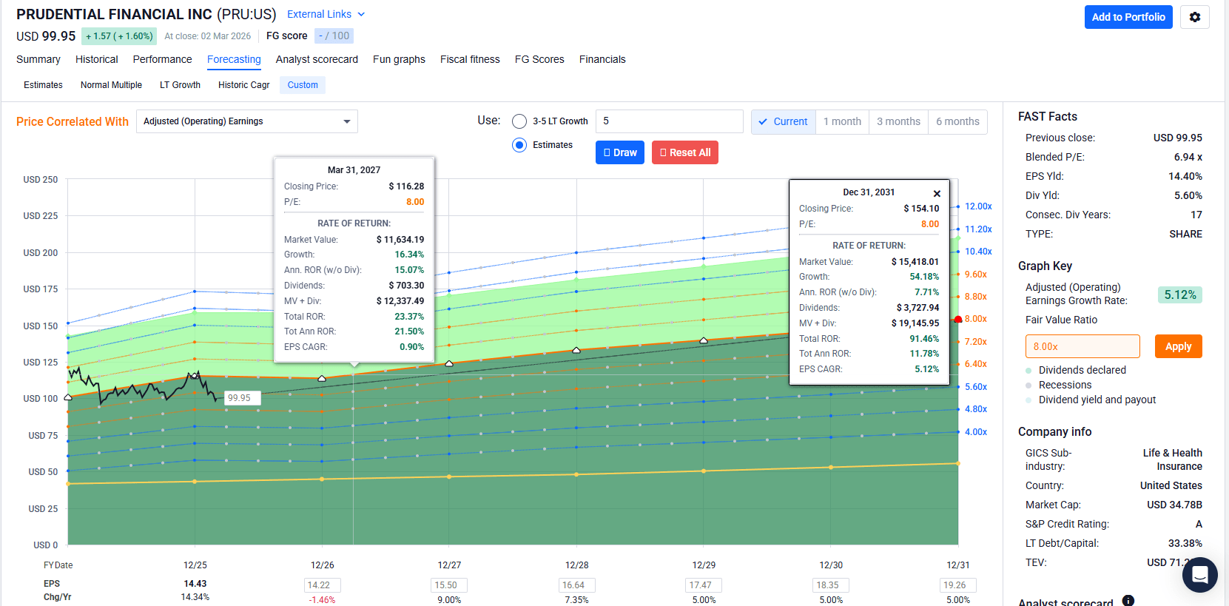
Task: Expand the External Links dropdown
Action: click(x=326, y=14)
